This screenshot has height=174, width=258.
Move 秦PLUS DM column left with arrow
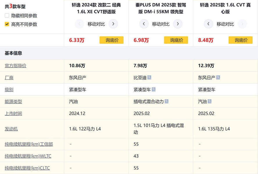tap(144, 24)
